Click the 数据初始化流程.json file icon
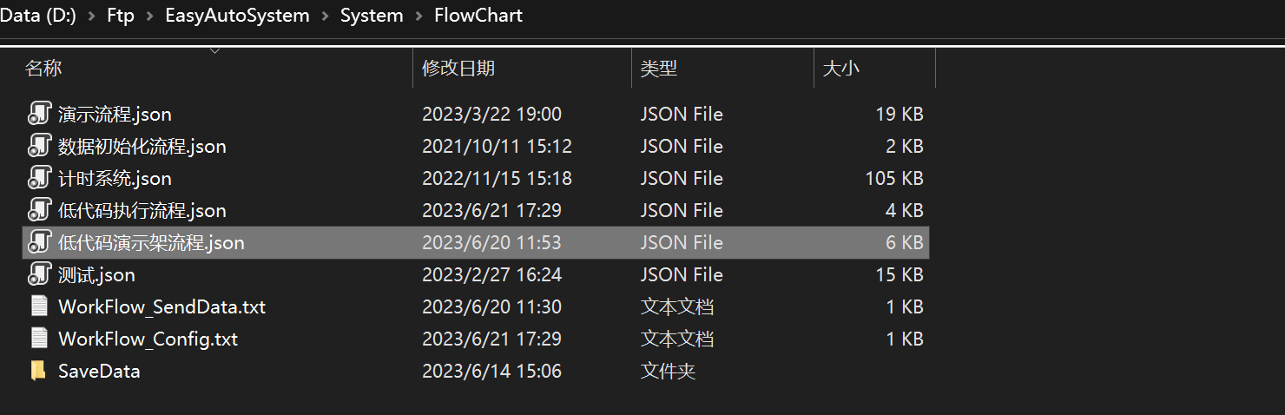 [38, 146]
